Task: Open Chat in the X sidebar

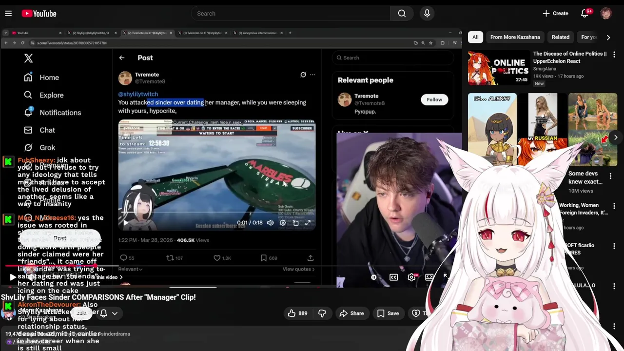Action: click(x=39, y=130)
